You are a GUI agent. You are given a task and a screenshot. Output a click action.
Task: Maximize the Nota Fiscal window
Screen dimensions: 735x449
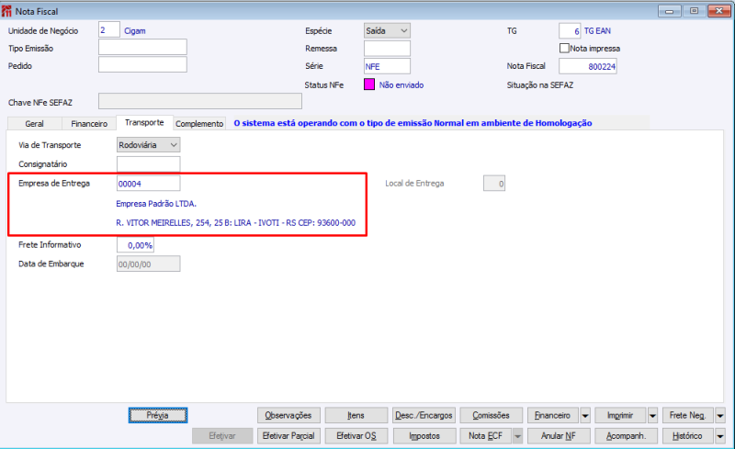coord(695,11)
